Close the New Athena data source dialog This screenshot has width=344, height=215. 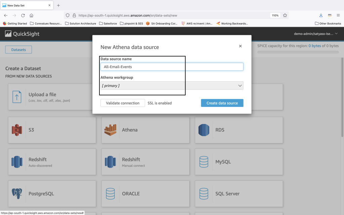tap(240, 46)
